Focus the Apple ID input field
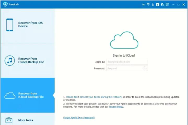 click(127, 62)
